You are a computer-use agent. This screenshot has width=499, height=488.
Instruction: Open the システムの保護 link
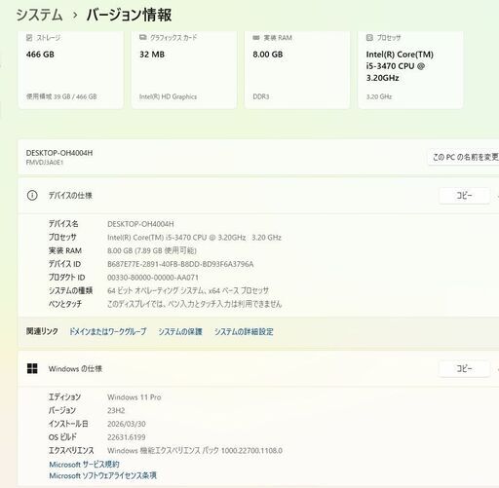[x=180, y=331]
